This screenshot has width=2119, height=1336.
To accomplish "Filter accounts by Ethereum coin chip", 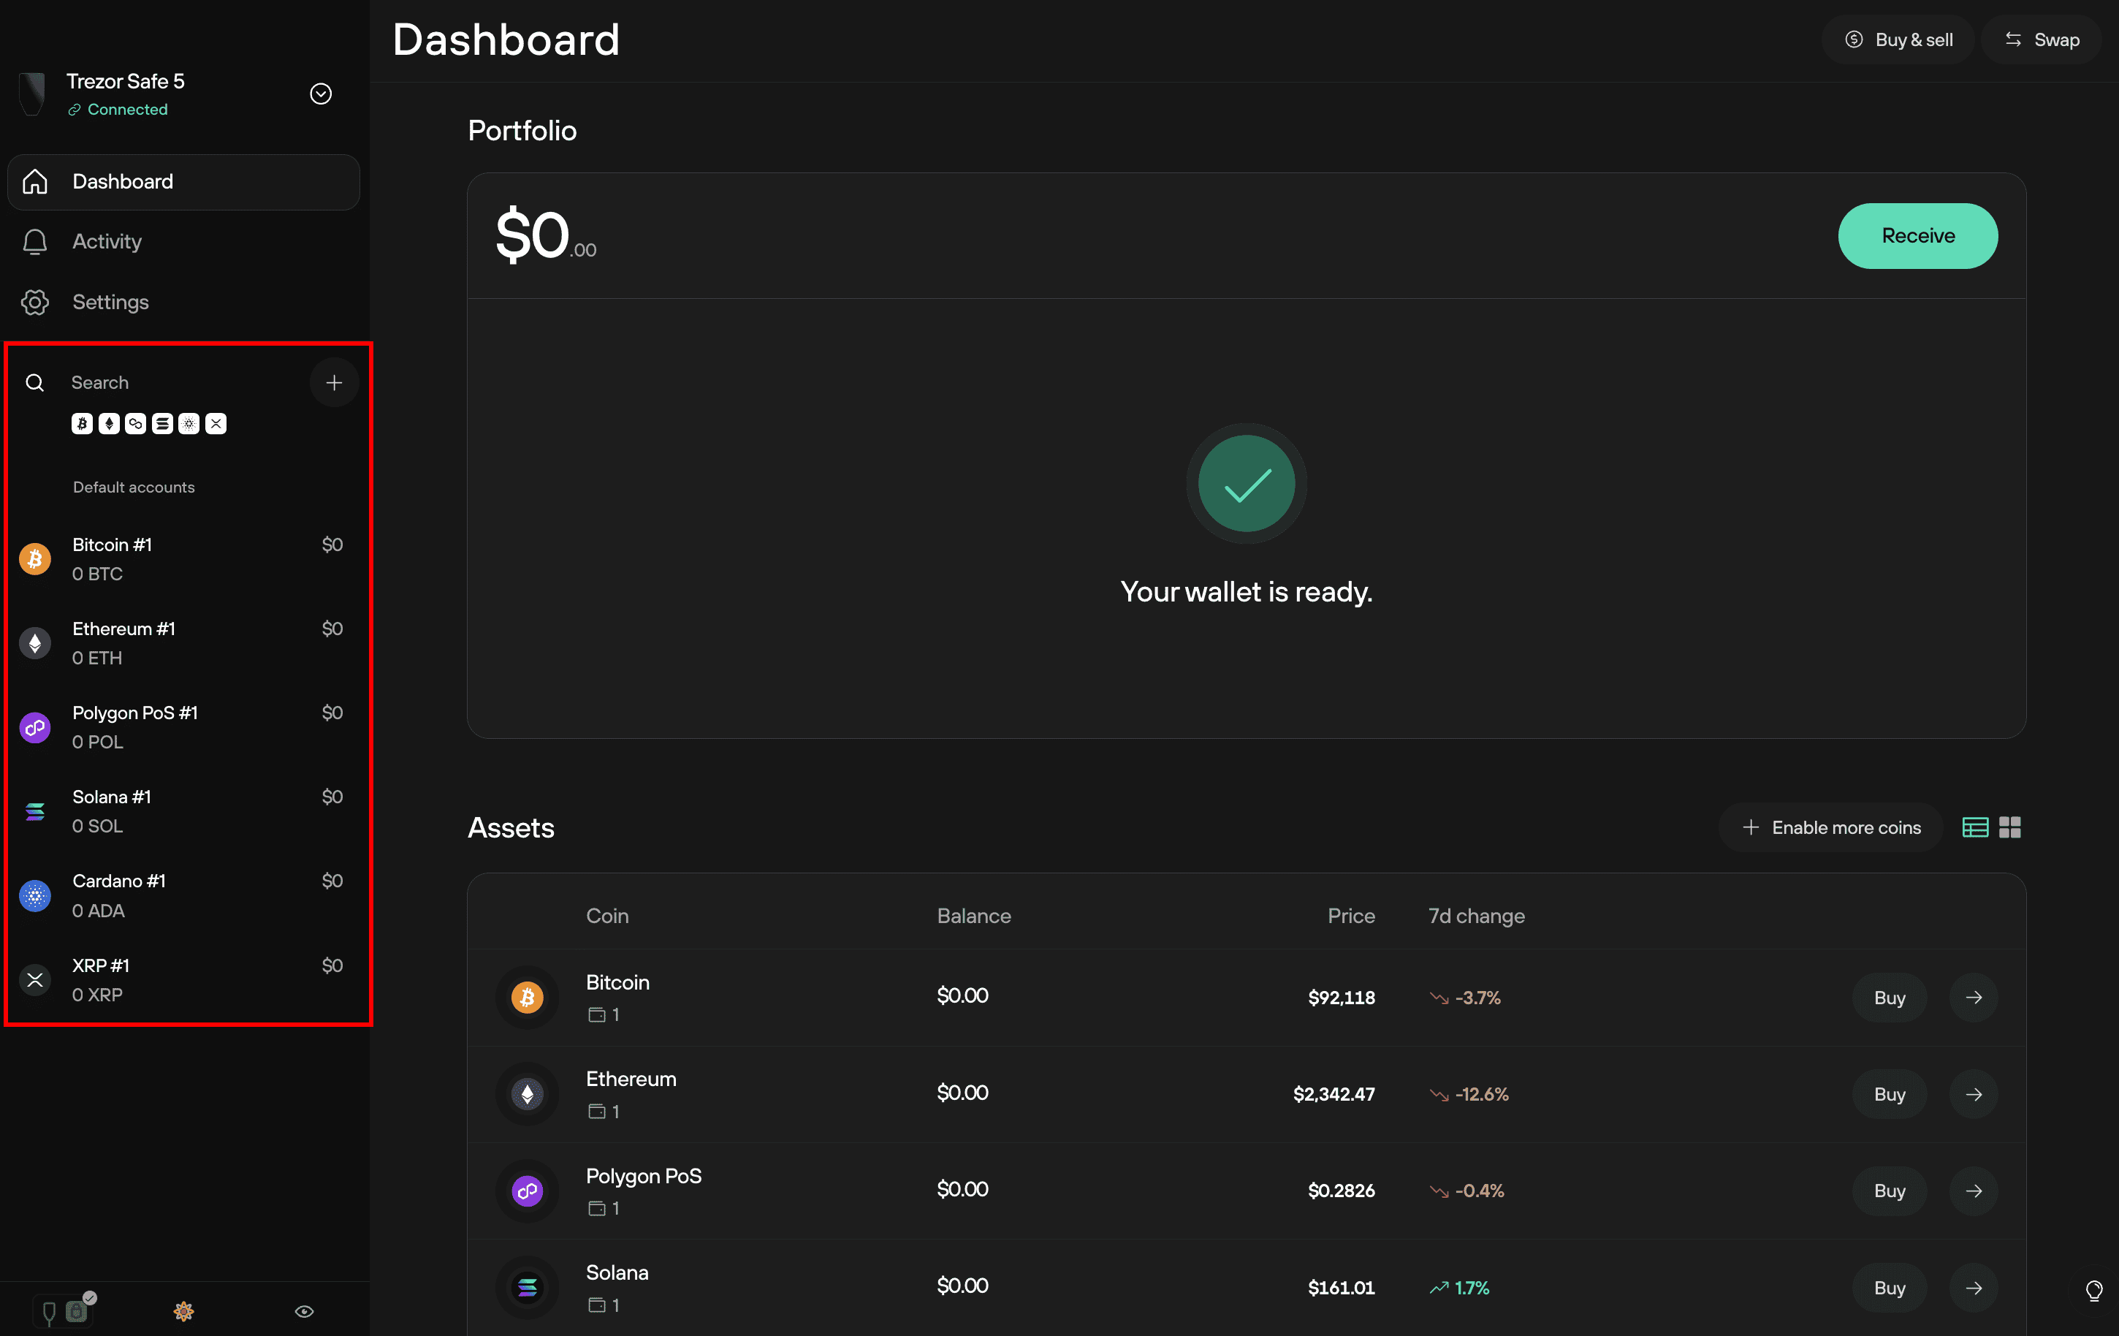I will pyautogui.click(x=109, y=424).
